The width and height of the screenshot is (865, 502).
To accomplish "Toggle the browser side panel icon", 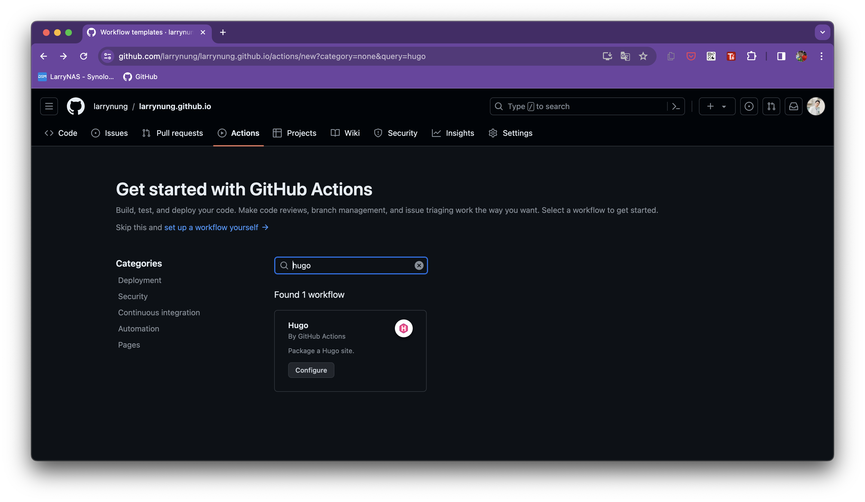I will [x=781, y=56].
